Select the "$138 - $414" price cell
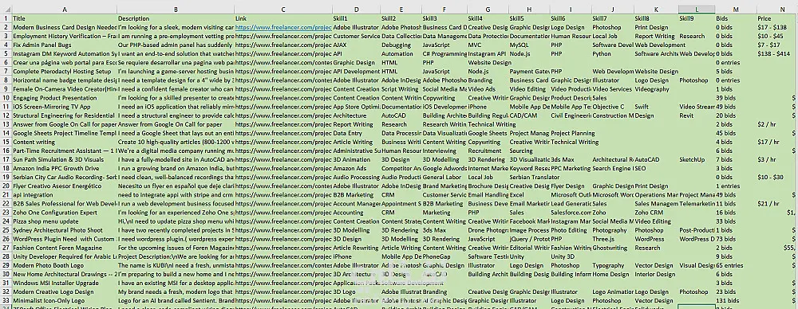This screenshot has width=798, height=309. tap(776, 54)
